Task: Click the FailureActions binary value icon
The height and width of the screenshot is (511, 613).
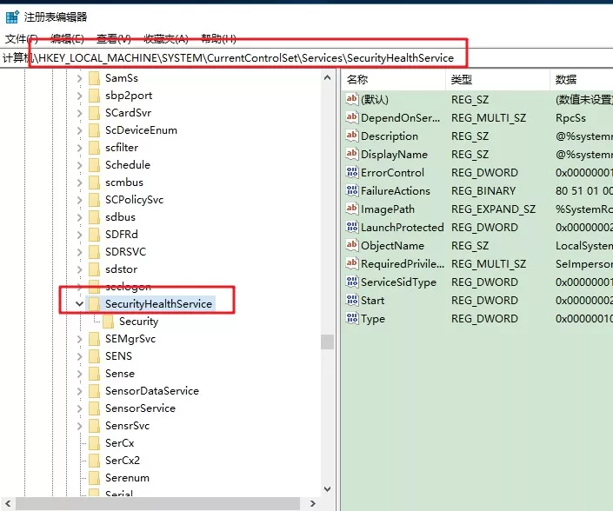Action: coord(352,190)
